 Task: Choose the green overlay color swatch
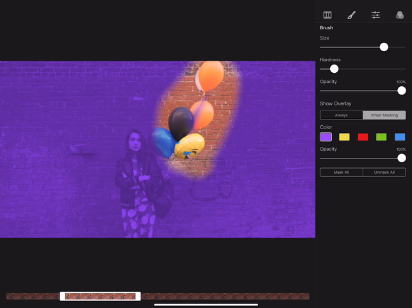[x=381, y=137]
